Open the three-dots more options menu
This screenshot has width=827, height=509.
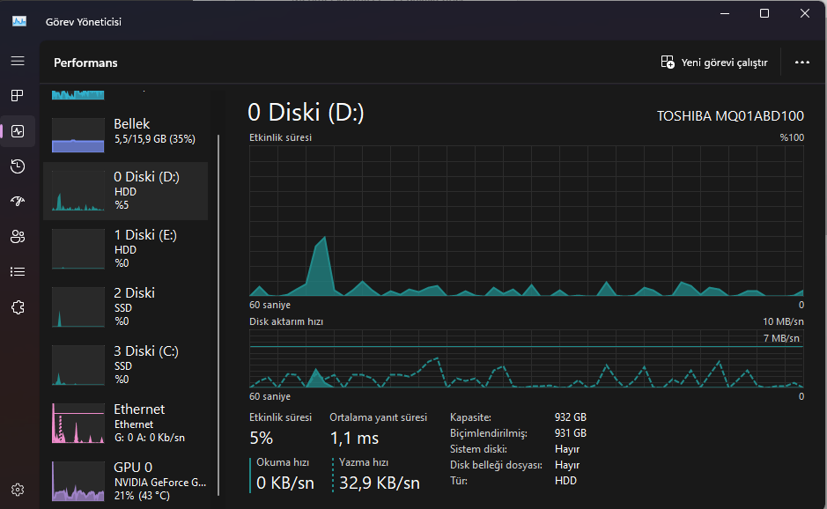(802, 63)
